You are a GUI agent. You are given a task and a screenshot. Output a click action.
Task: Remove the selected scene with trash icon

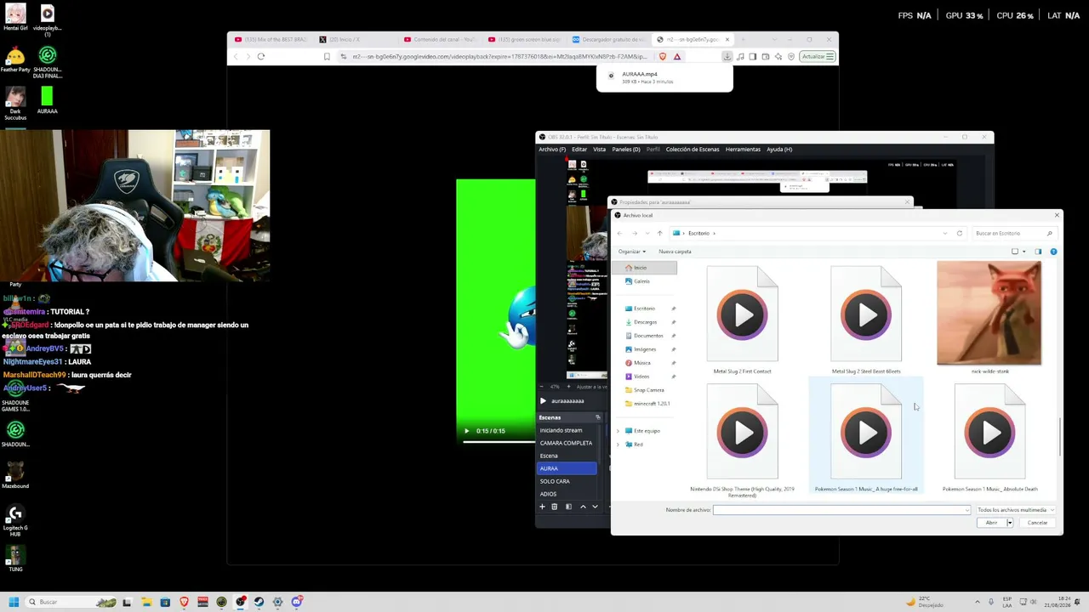click(555, 507)
